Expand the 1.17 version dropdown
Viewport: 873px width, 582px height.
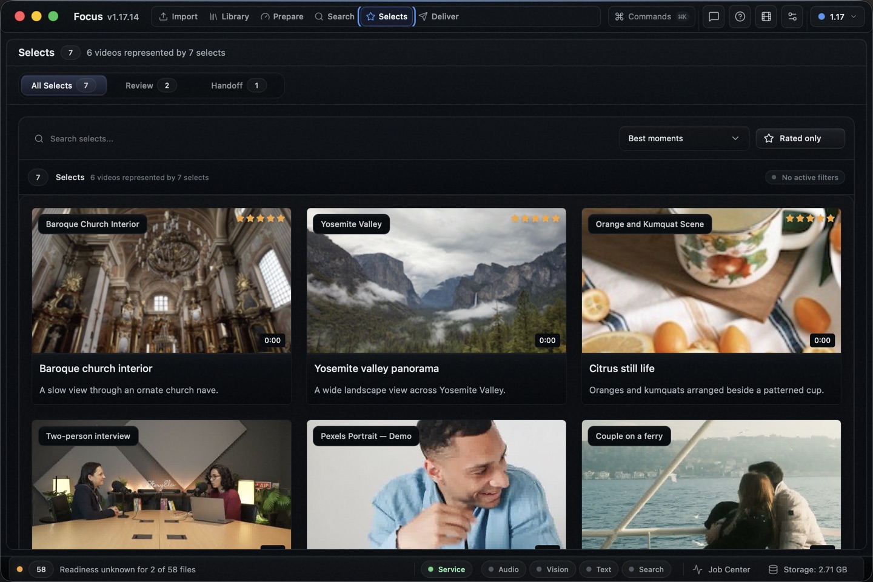837,16
